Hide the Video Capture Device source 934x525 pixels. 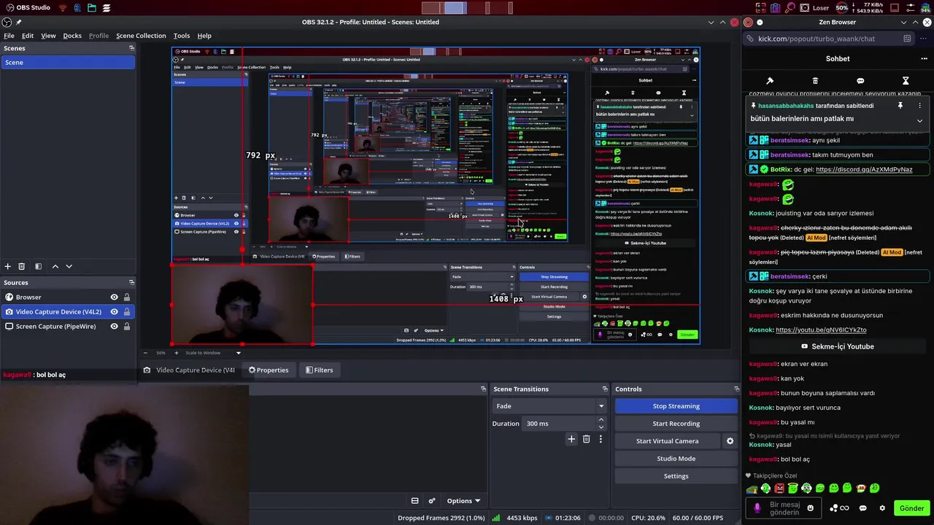(114, 311)
